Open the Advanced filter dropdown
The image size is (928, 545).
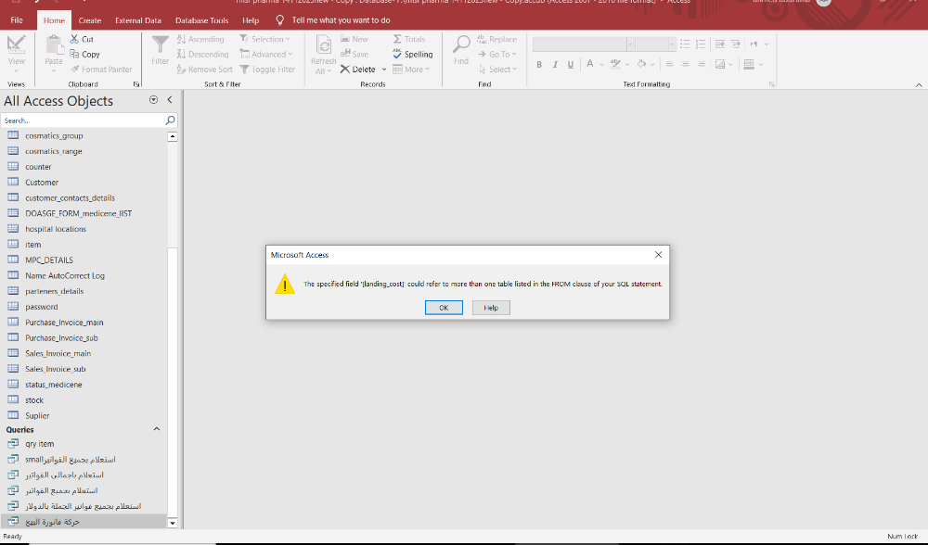(x=265, y=54)
